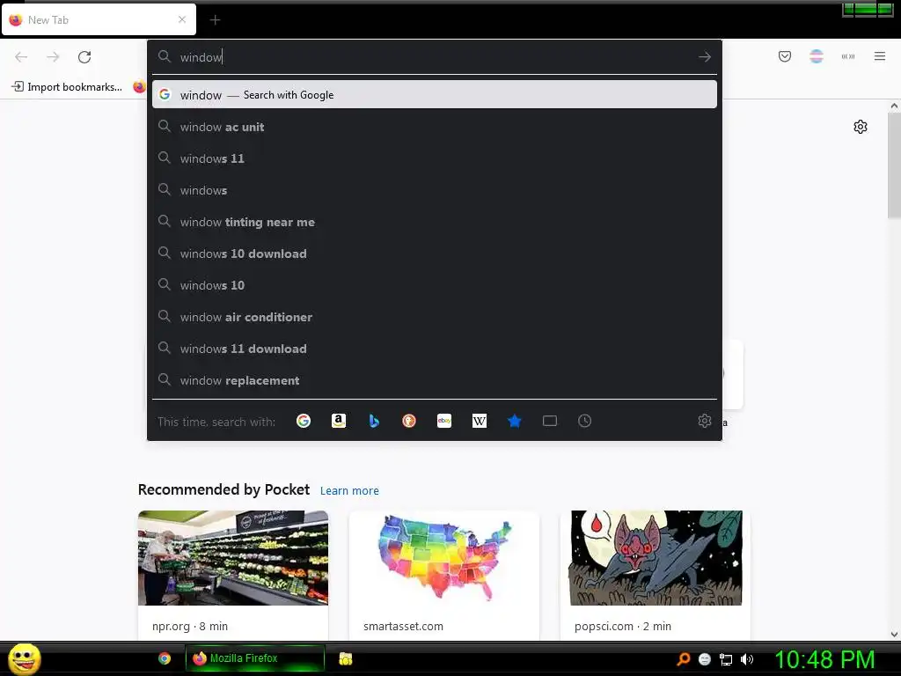Viewport: 901px width, 676px height.
Task: Close the New Tab tab
Action: (182, 19)
